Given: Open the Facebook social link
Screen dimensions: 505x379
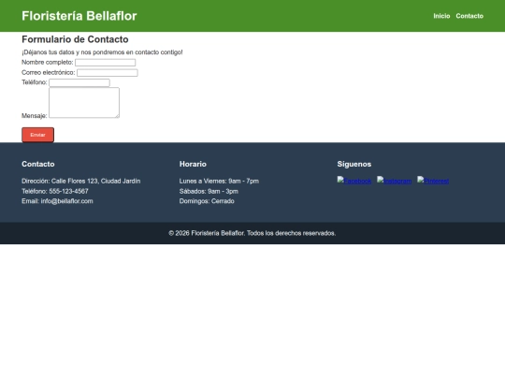Looking at the screenshot, I should pyautogui.click(x=353, y=181).
